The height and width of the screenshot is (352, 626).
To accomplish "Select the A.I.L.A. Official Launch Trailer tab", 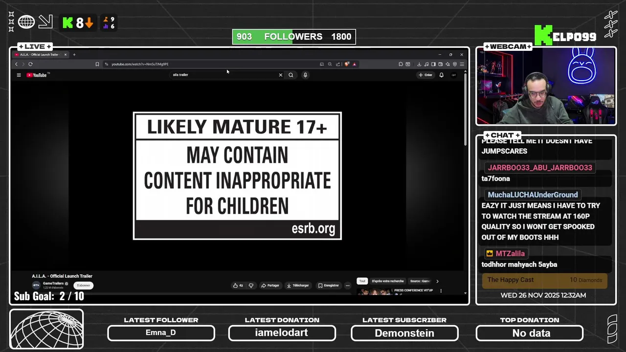I will pos(40,55).
